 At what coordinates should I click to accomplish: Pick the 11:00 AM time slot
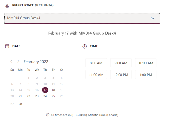(96, 75)
